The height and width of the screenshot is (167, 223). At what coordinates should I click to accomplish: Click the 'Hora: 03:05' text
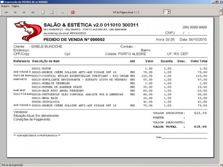point(165,40)
